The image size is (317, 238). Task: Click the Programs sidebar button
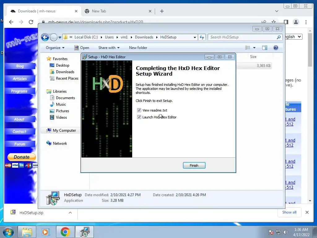20,91
